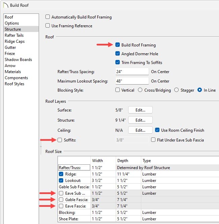This screenshot has height=224, width=219.
Task: Click the Type column header
Action: (180, 160)
